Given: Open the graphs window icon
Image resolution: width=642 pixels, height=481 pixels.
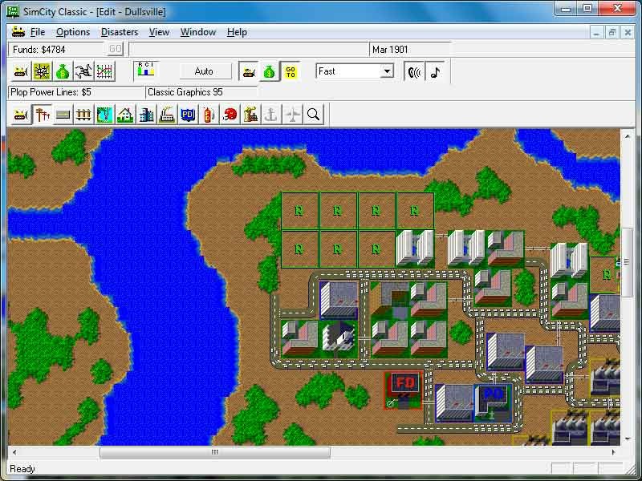Looking at the screenshot, I should (x=104, y=71).
